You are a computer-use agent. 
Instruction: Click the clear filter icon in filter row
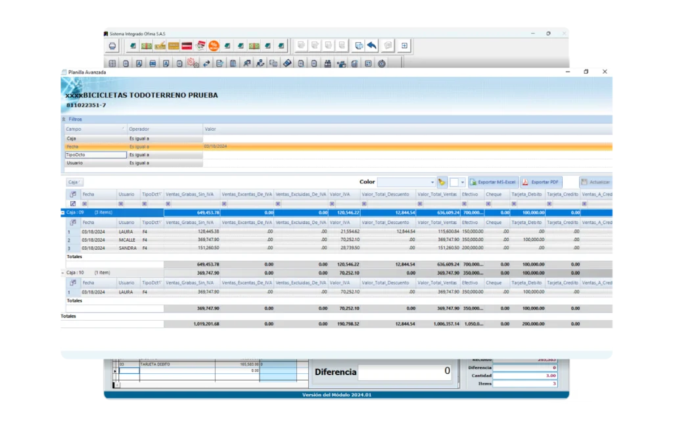(x=73, y=204)
